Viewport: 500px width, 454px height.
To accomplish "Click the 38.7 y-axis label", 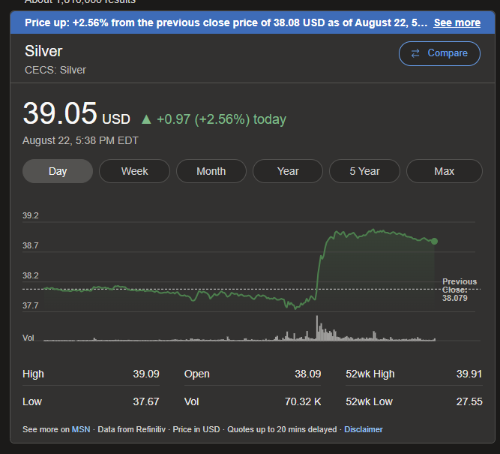I will pos(30,245).
